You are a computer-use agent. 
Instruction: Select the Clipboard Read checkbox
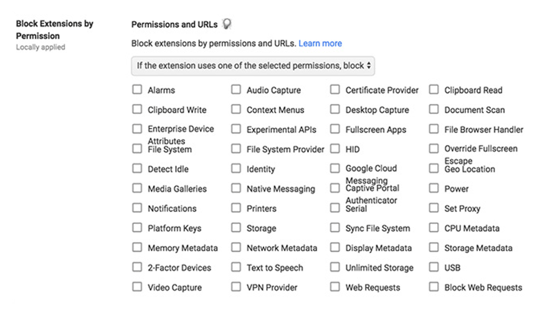[x=434, y=90]
